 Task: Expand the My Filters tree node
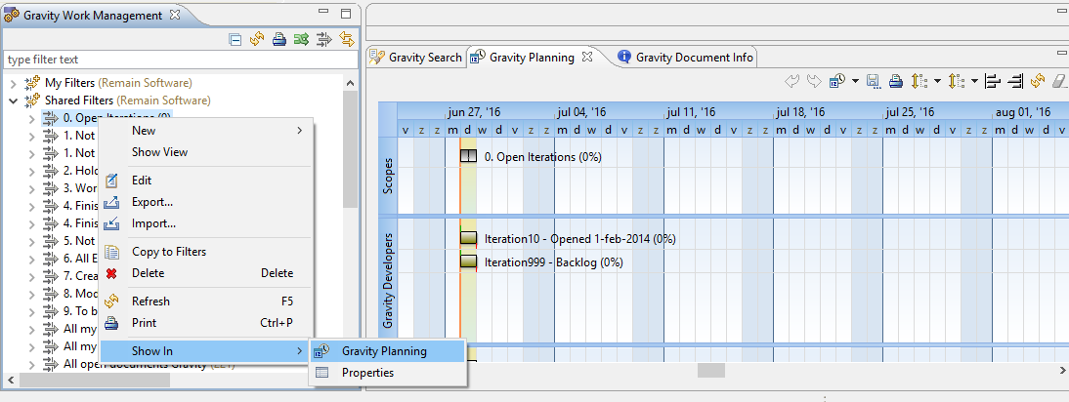click(x=13, y=83)
